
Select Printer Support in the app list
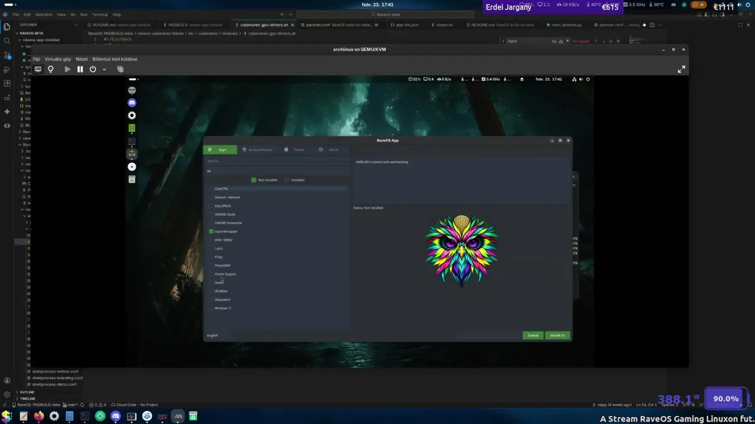225,274
